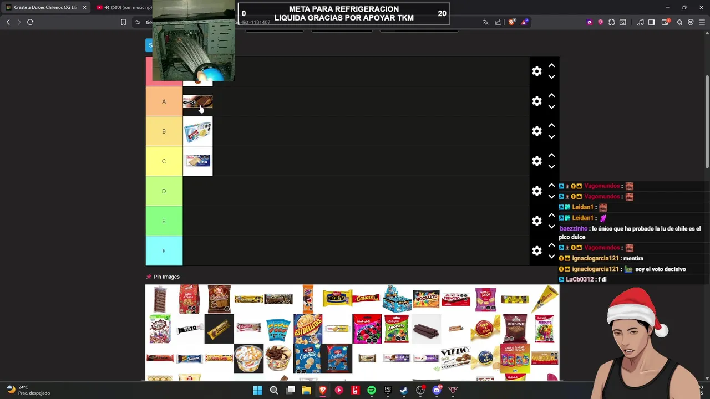Switch to the Create a Dulces Chilenos tab
Viewport: 710px width, 399px height.
(45, 7)
